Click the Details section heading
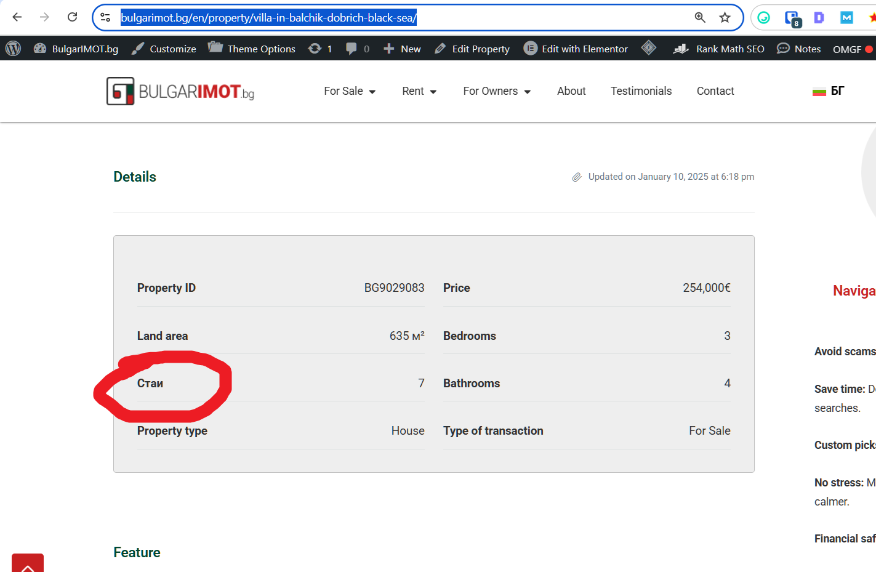The height and width of the screenshot is (572, 876). coord(135,177)
